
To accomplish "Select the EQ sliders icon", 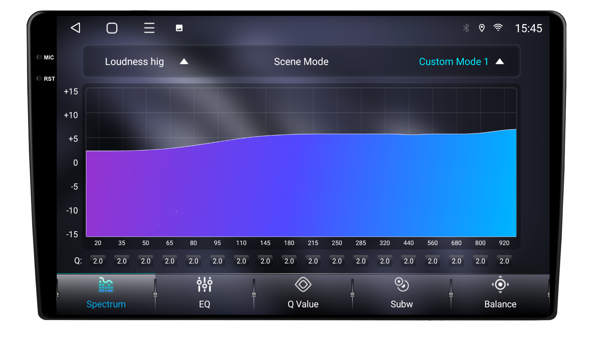I will [205, 284].
